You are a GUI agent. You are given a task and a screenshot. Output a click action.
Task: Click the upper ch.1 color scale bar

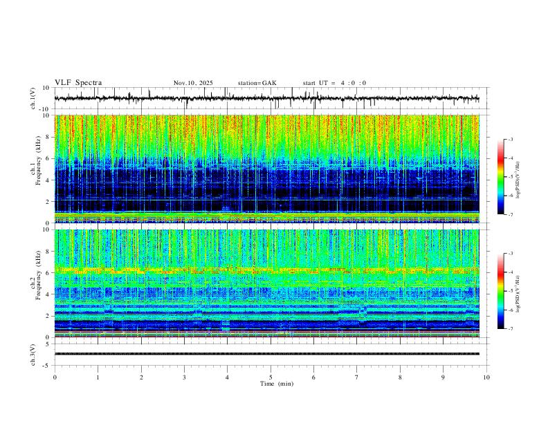coord(501,177)
